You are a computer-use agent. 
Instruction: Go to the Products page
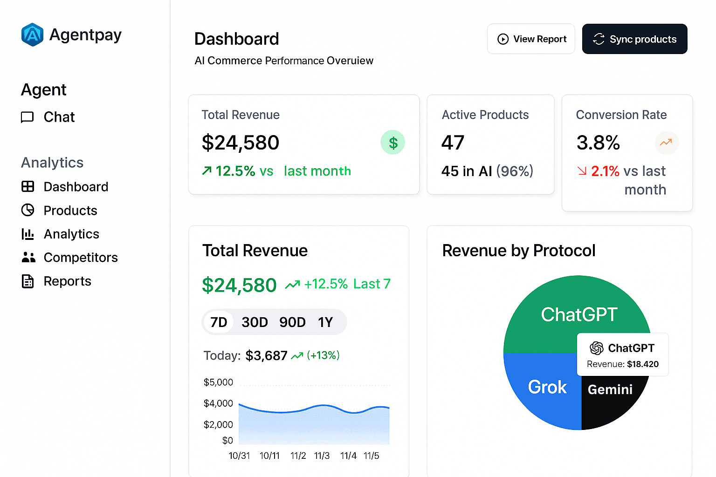point(59,211)
